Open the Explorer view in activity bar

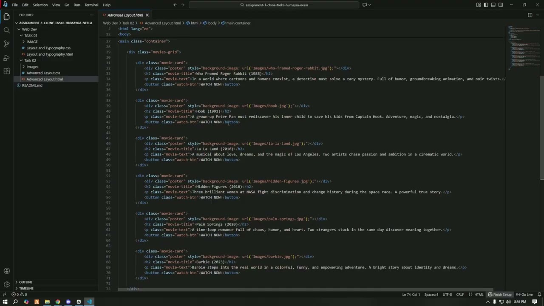6,17
